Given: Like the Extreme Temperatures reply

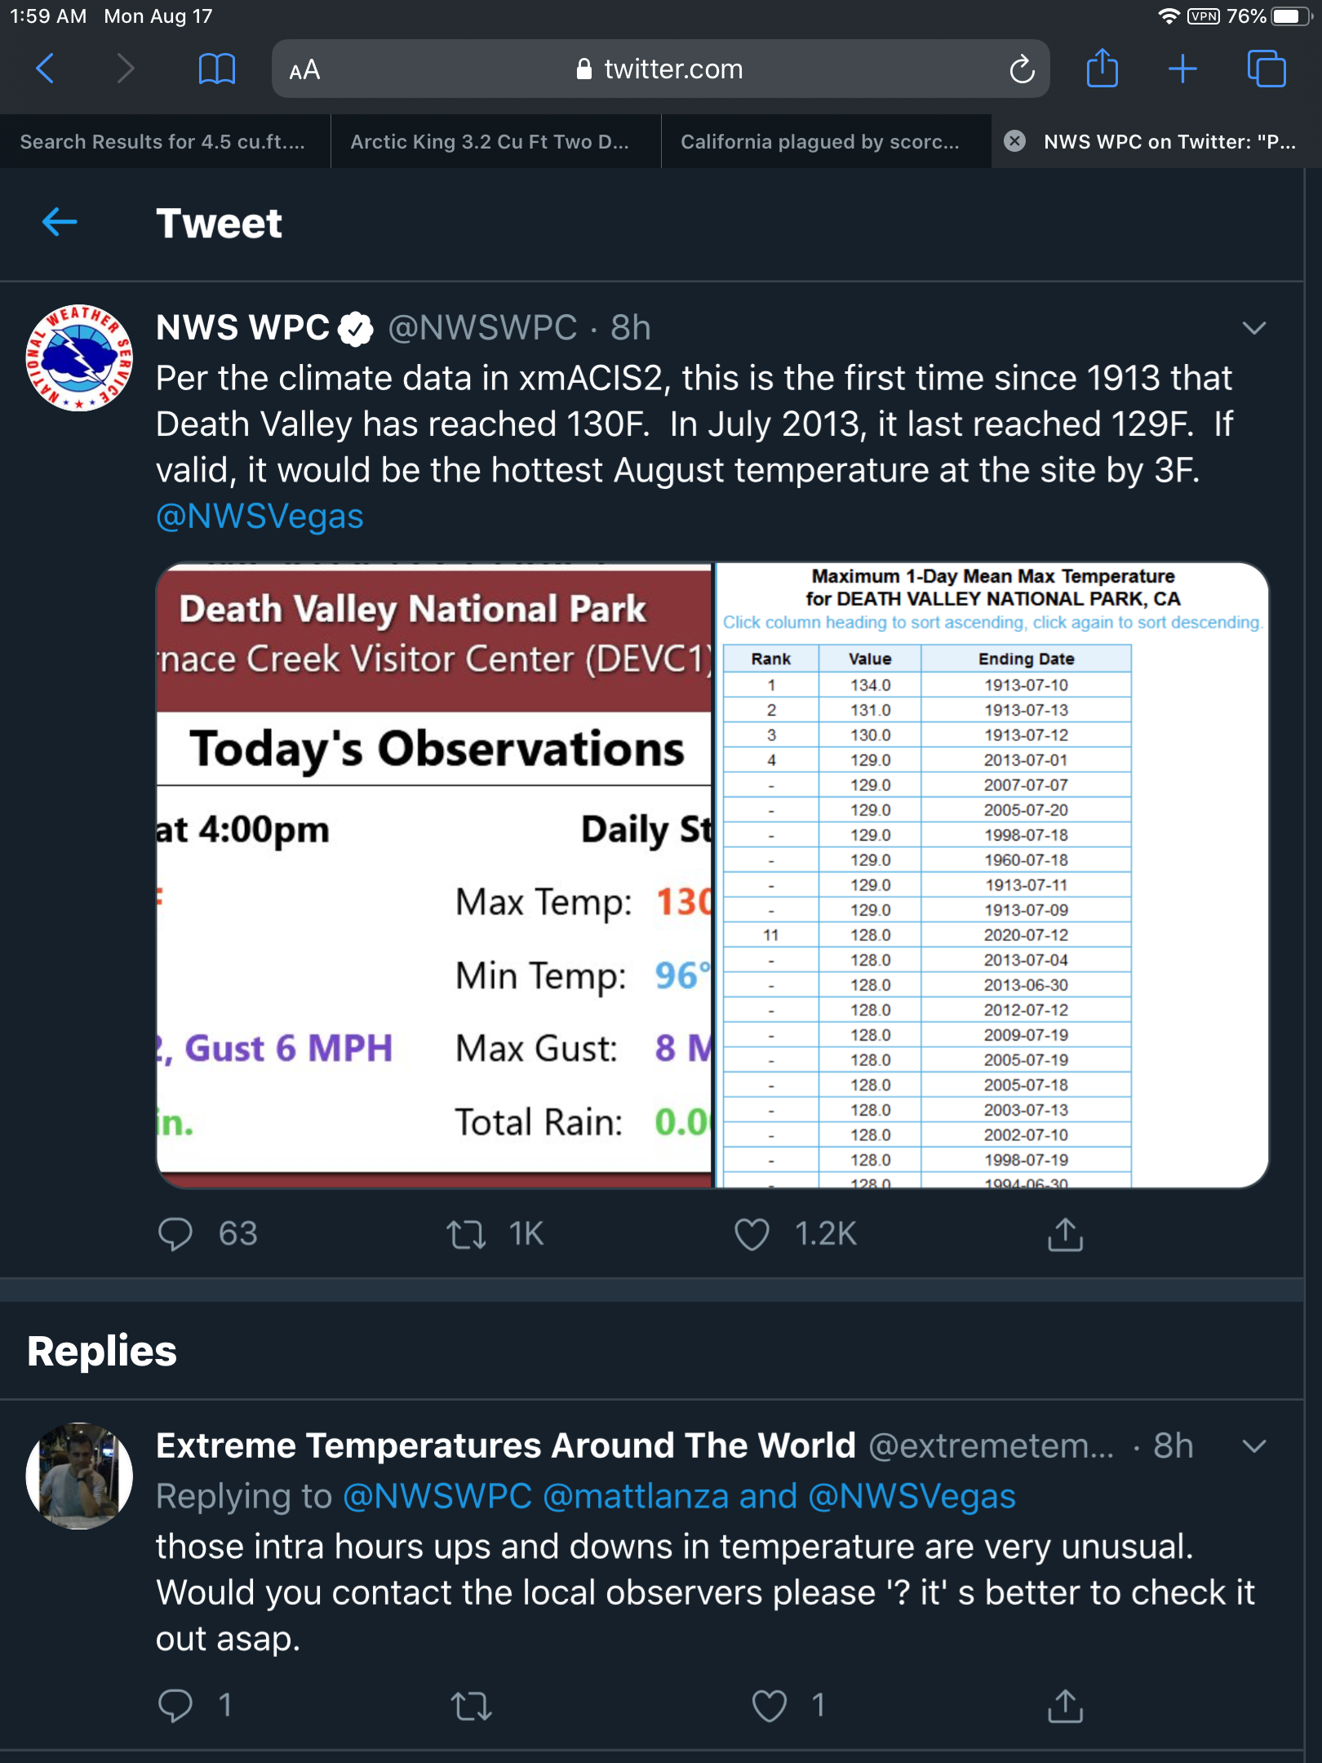Looking at the screenshot, I should point(769,1706).
